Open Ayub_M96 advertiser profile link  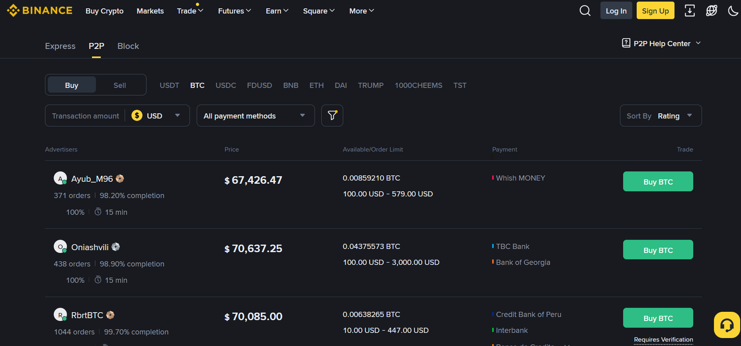(x=92, y=179)
